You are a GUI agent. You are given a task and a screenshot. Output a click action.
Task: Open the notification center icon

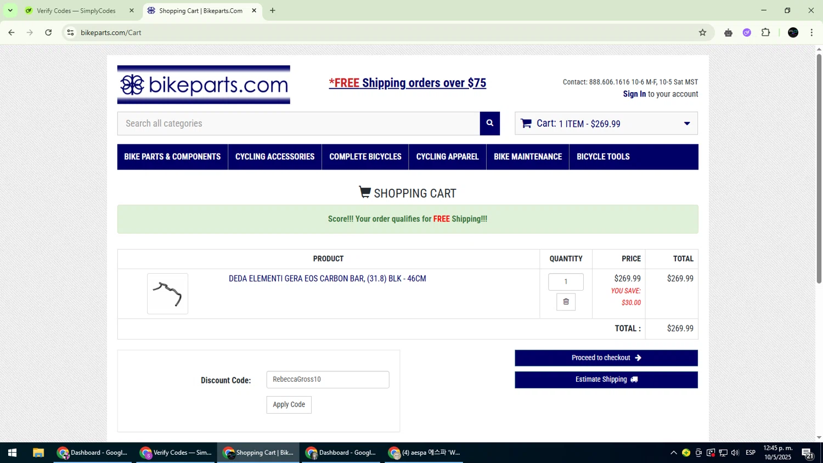point(807,453)
